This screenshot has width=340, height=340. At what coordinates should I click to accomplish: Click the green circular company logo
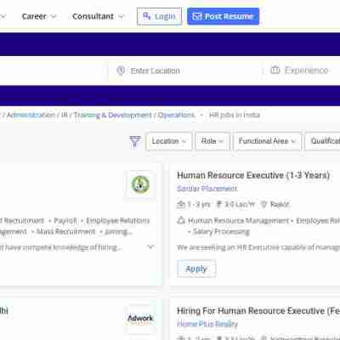(140, 184)
